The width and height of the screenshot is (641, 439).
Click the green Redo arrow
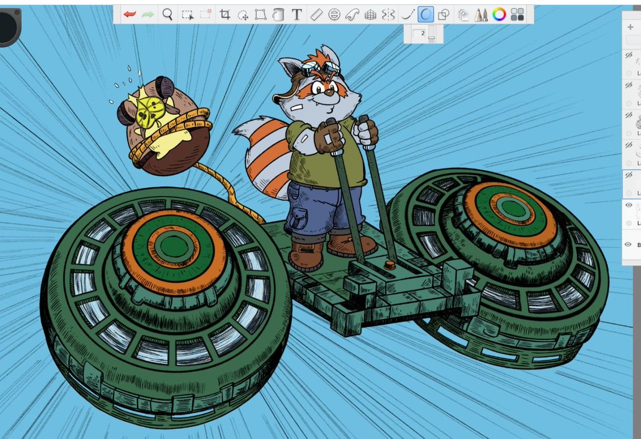coord(148,14)
